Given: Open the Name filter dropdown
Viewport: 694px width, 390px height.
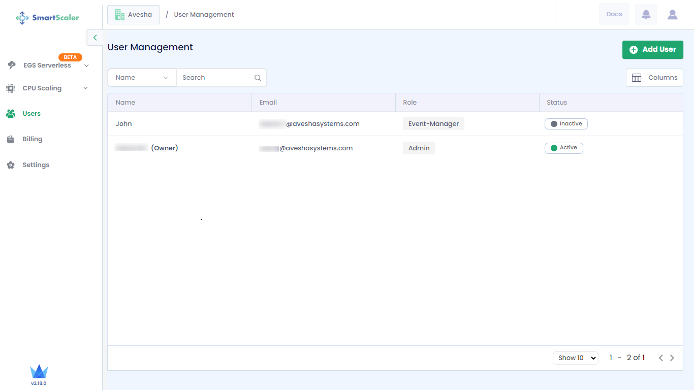Looking at the screenshot, I should click(142, 78).
